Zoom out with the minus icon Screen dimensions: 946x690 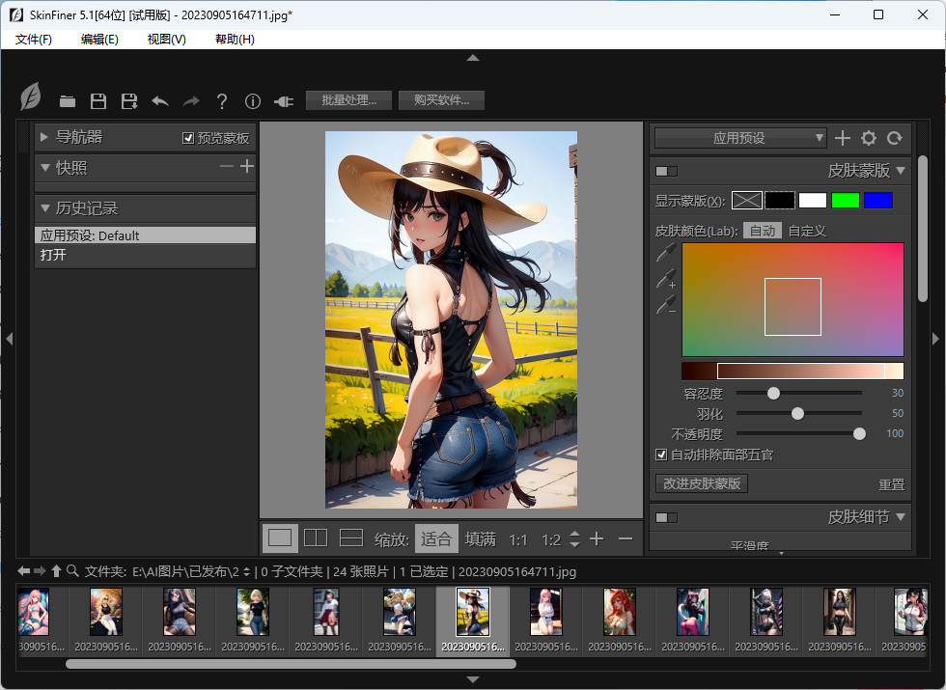tap(626, 538)
